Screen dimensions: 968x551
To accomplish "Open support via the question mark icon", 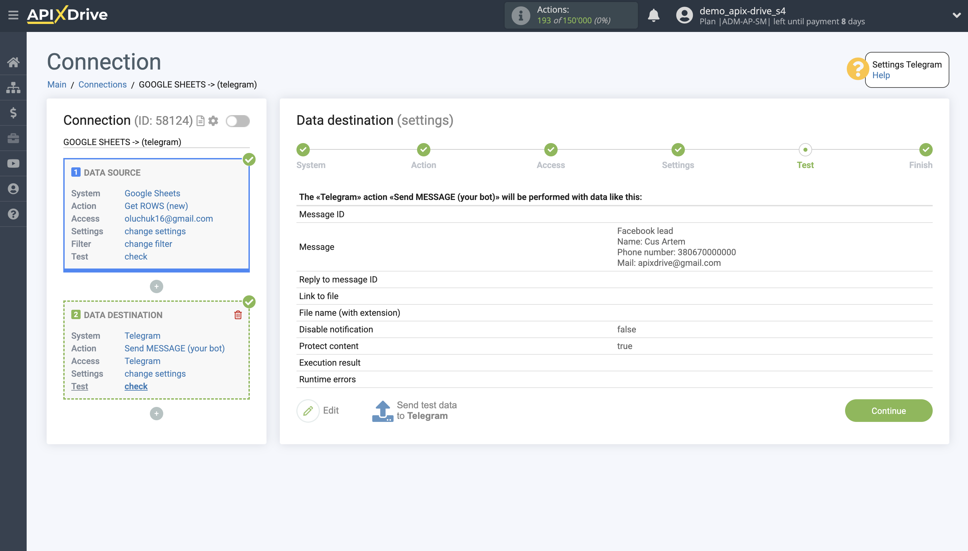I will coord(14,214).
